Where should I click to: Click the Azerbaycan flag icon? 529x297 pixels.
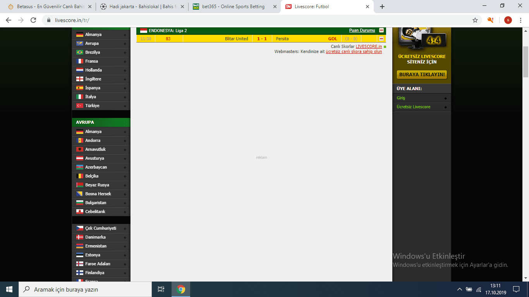coord(80,167)
